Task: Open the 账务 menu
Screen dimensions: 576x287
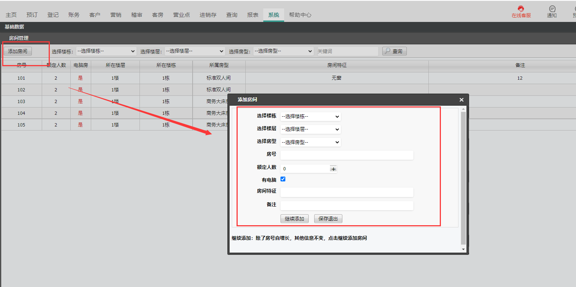Action: [74, 15]
